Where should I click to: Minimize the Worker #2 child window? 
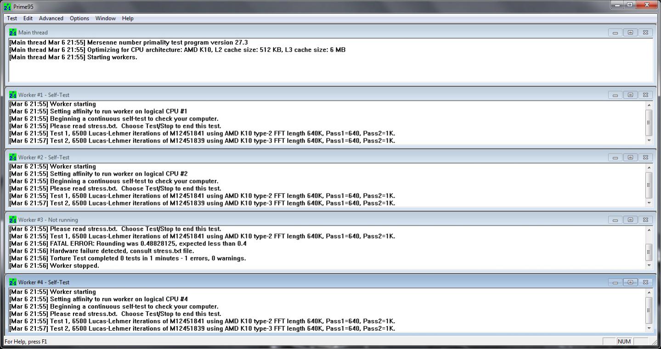(615, 158)
